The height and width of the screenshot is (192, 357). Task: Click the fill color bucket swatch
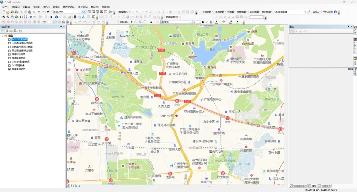point(223,22)
